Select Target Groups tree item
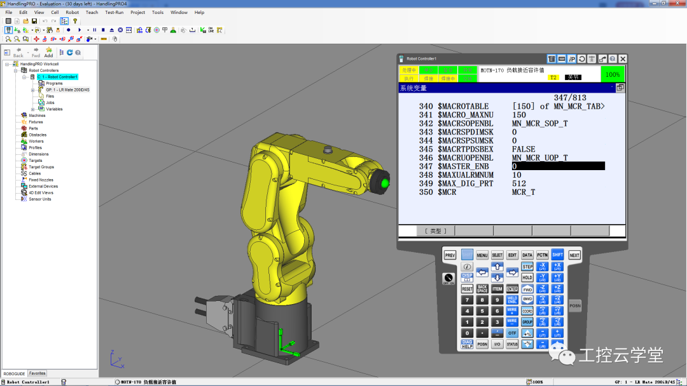The image size is (687, 386). click(x=41, y=167)
